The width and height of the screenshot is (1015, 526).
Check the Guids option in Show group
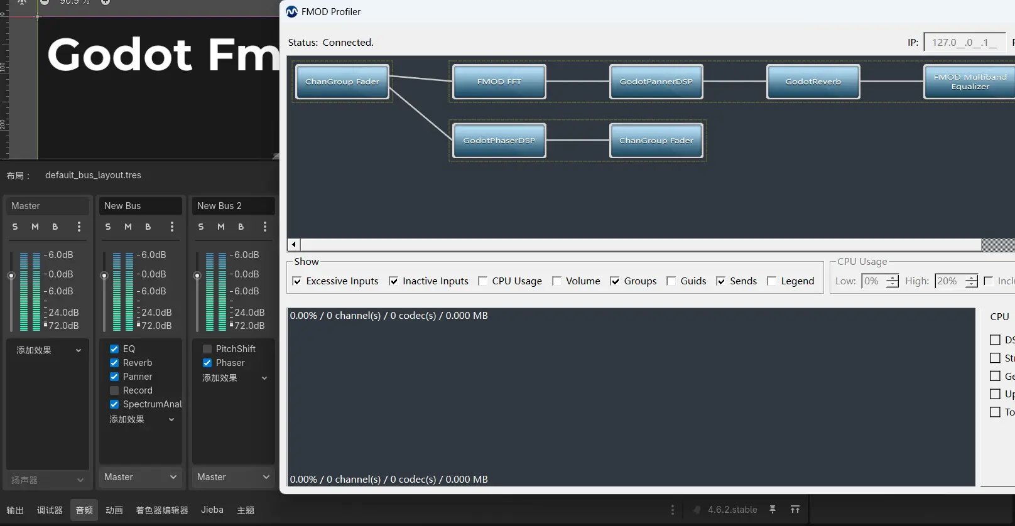click(671, 281)
